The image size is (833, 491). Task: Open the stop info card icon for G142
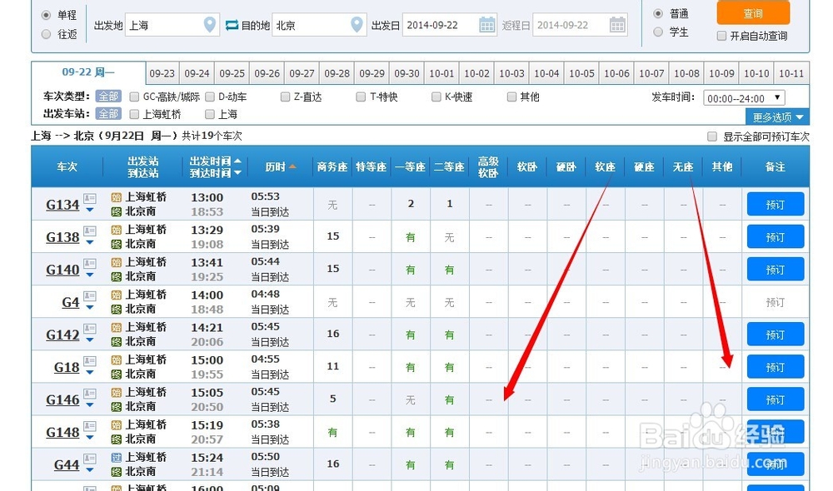click(x=90, y=329)
